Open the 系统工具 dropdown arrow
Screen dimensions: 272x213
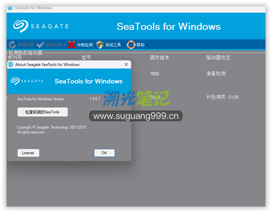124,45
